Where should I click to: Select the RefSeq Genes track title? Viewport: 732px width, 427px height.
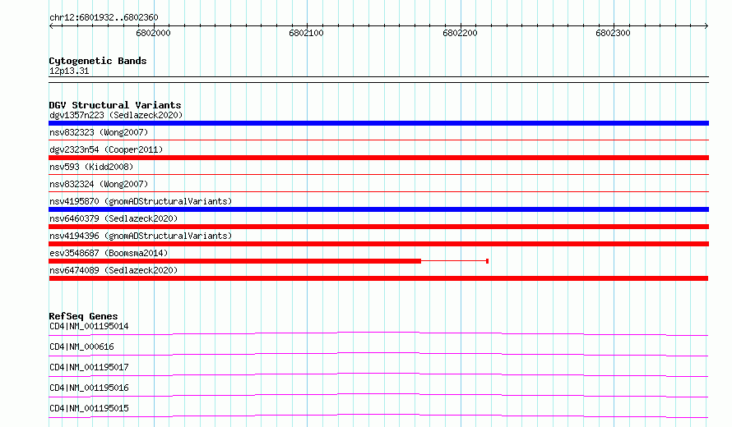coord(83,316)
